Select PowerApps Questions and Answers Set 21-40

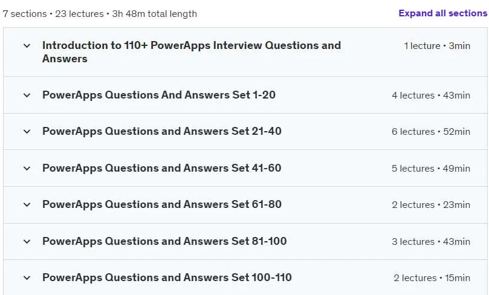pyautogui.click(x=162, y=131)
